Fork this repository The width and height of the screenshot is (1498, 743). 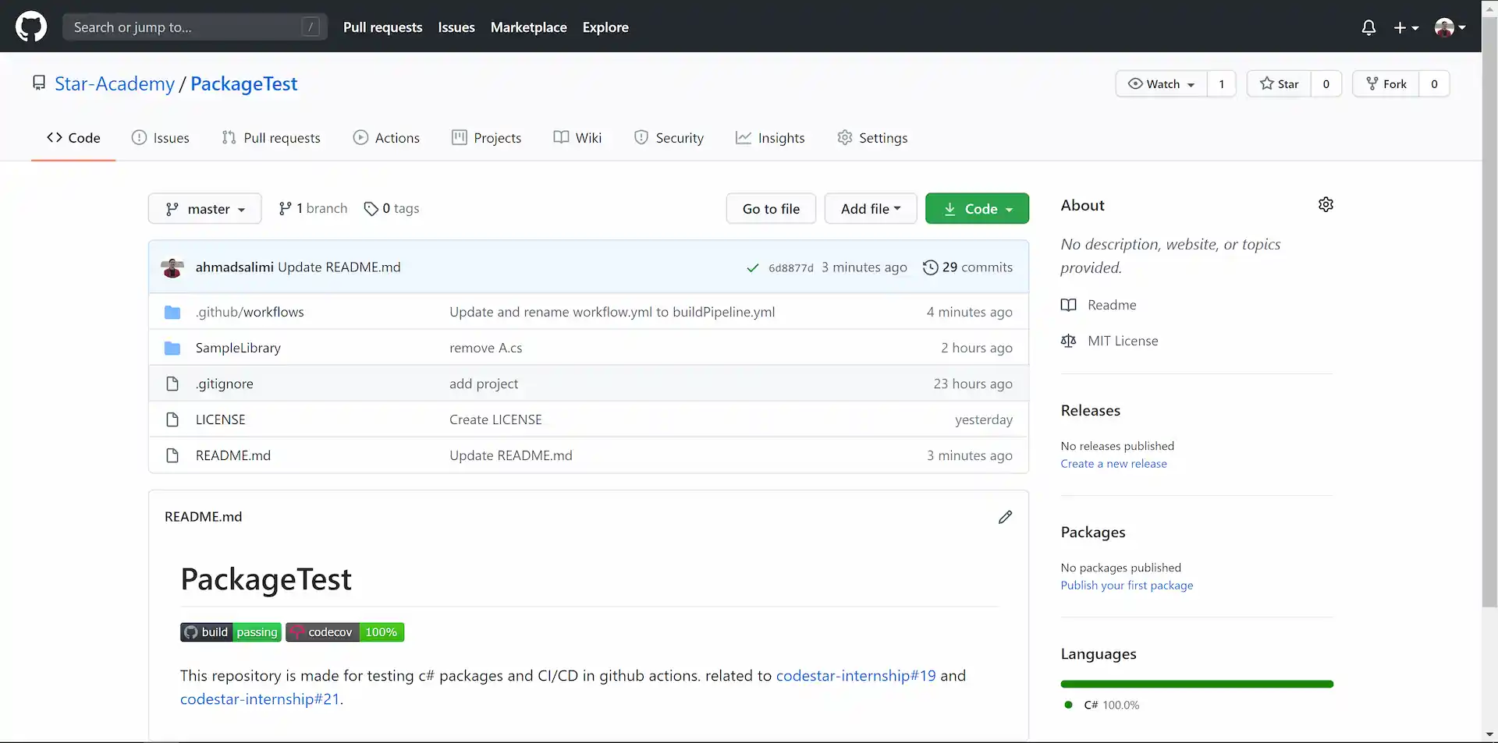[x=1386, y=83]
